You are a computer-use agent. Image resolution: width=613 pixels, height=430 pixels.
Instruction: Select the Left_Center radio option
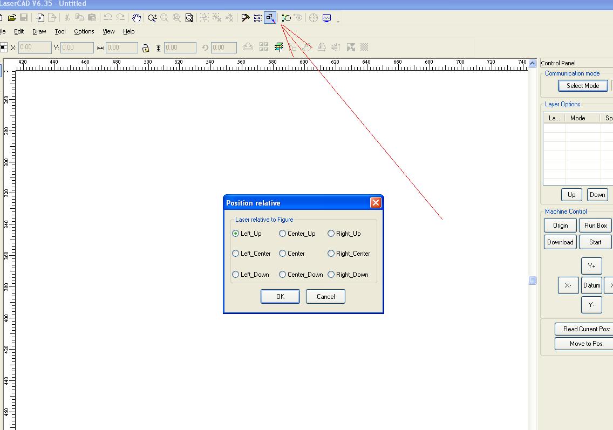[x=236, y=254]
